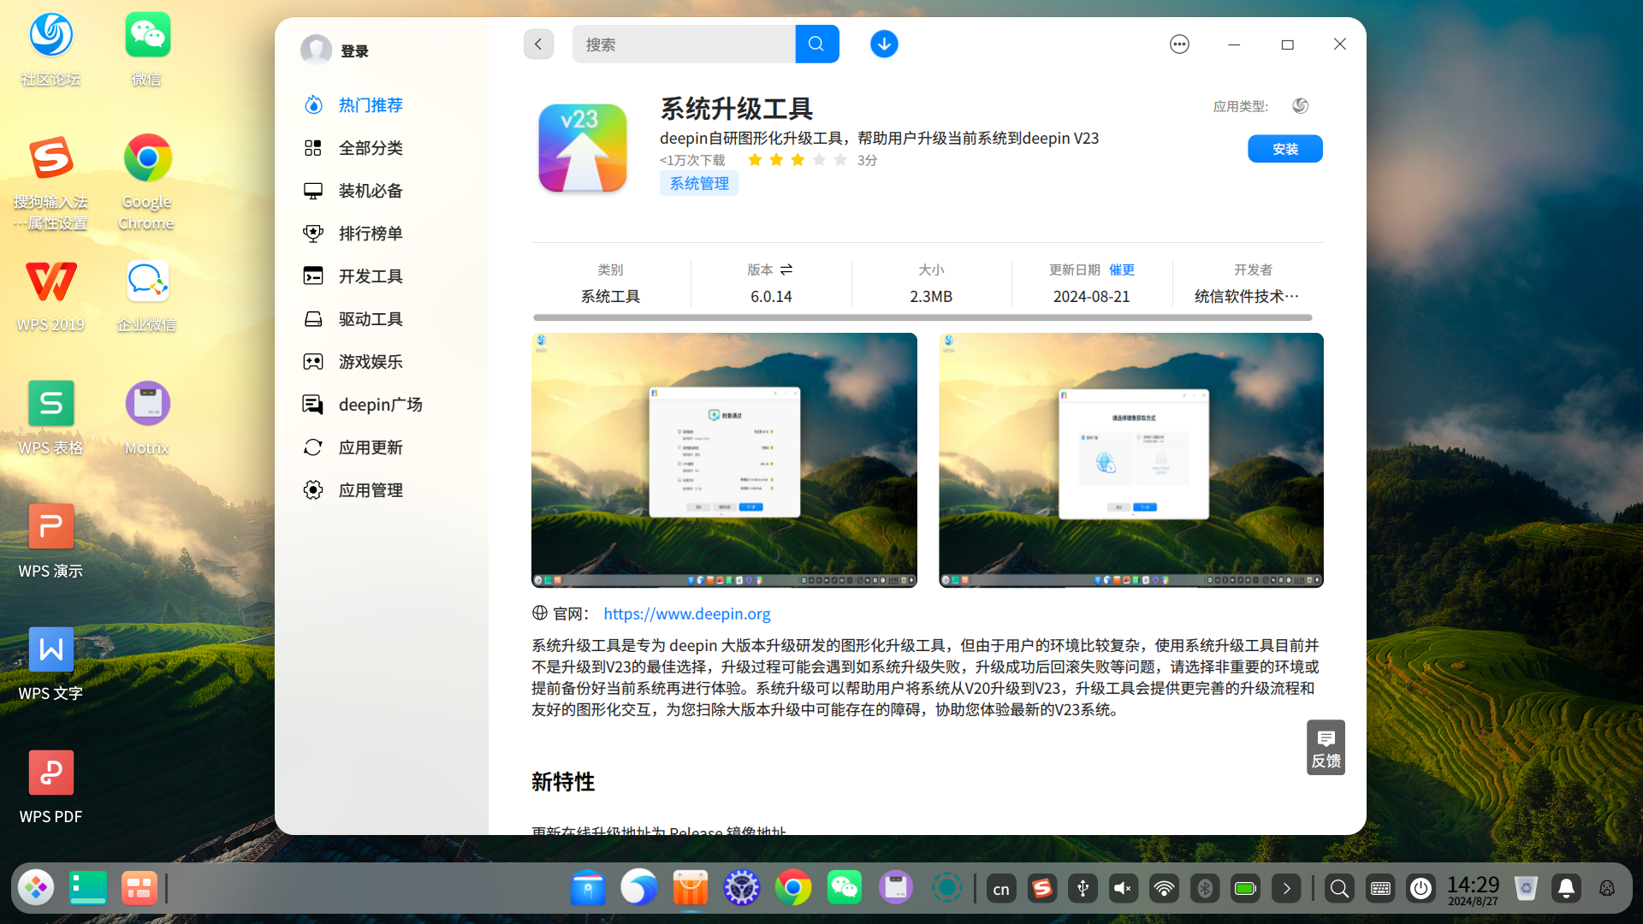Screen dimensions: 1643x924
Task: Click the 催更 update request link
Action: pyautogui.click(x=1121, y=269)
